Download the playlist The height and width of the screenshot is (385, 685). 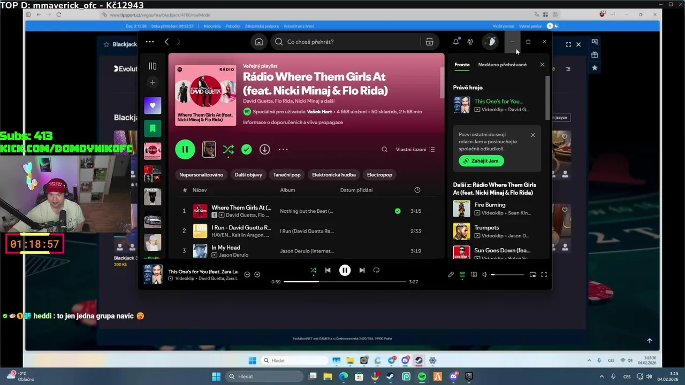[264, 150]
